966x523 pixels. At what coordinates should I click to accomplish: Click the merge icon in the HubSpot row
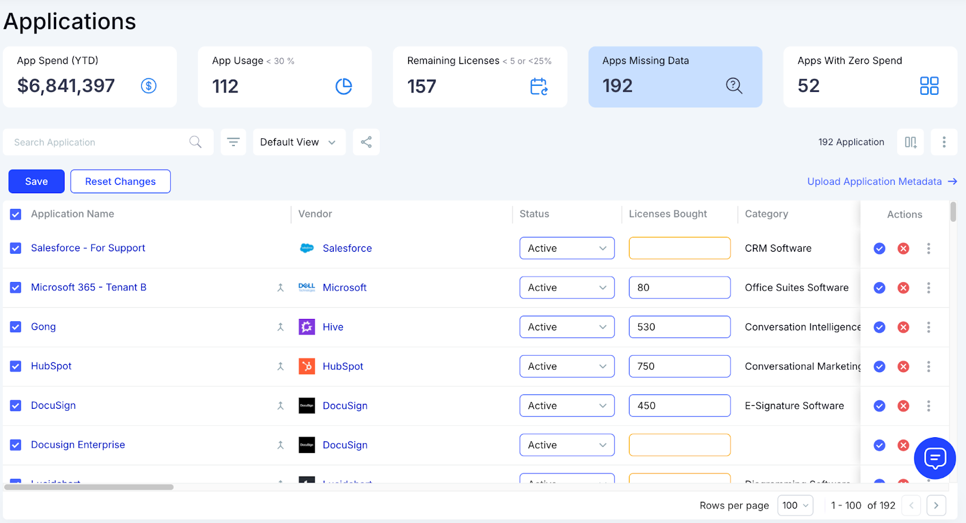[280, 366]
